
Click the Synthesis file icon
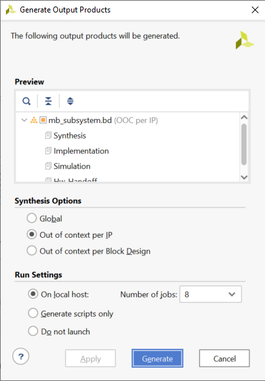tap(49, 135)
